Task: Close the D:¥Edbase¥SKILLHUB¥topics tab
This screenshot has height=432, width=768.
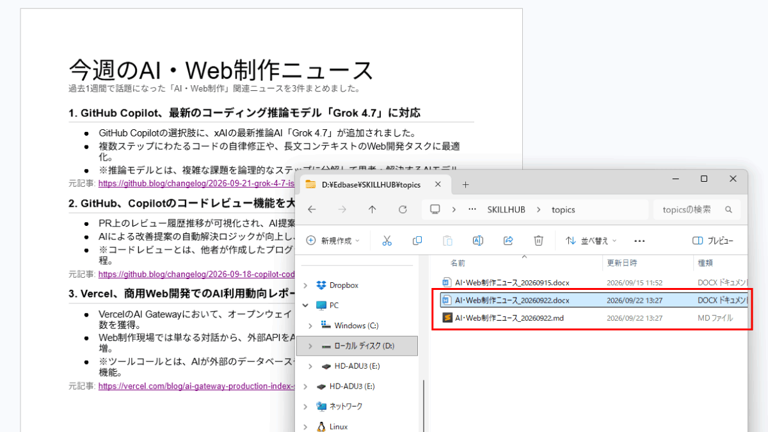Action: (x=438, y=184)
